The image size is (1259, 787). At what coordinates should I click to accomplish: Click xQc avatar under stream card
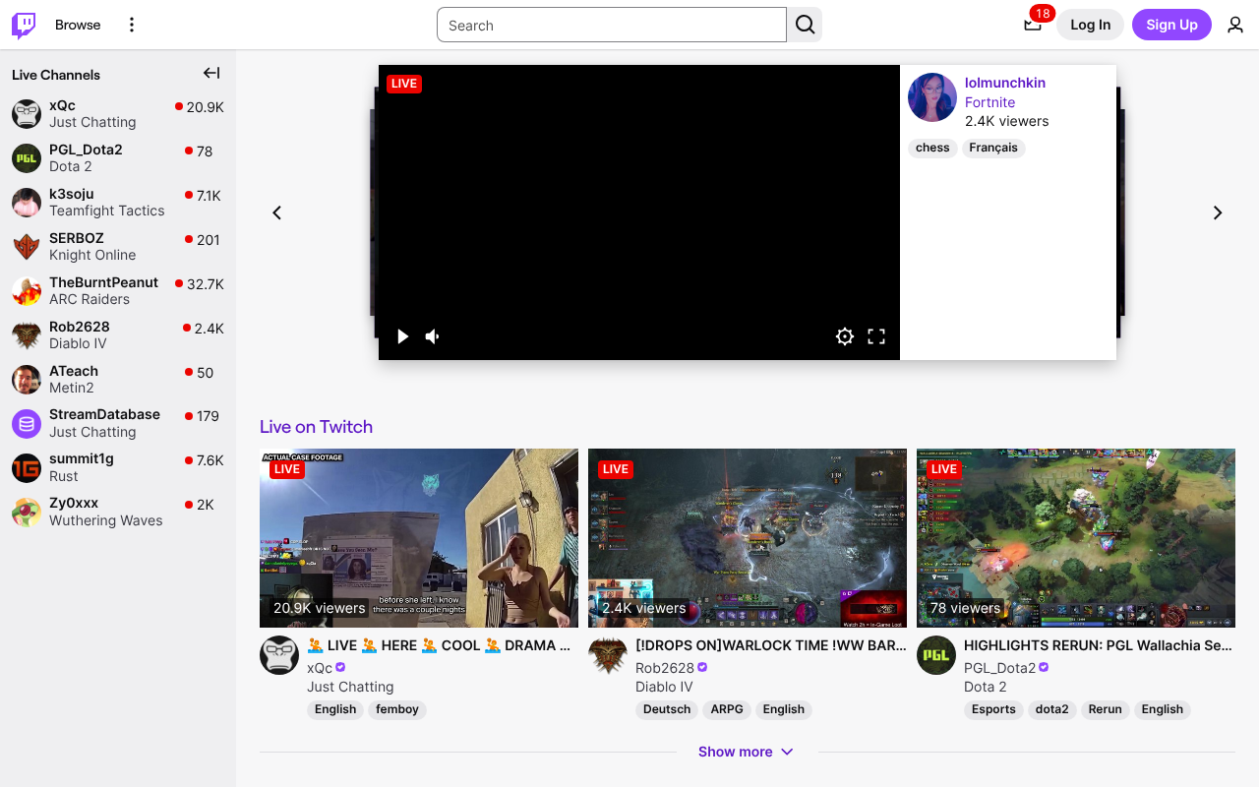[x=279, y=655]
